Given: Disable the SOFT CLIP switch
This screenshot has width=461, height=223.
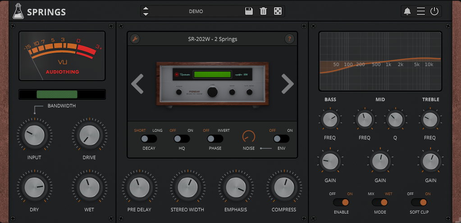Looking at the screenshot, I should [x=419, y=202].
